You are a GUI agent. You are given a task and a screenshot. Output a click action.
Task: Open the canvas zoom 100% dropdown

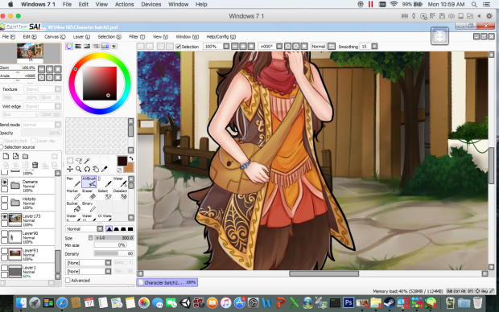click(226, 47)
